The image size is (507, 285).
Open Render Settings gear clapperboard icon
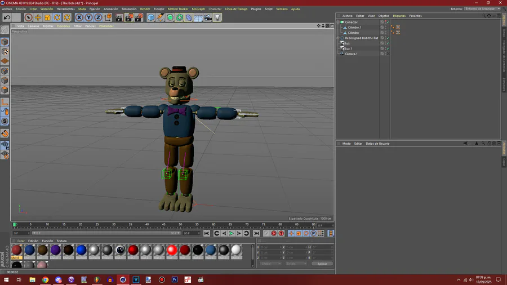(139, 17)
